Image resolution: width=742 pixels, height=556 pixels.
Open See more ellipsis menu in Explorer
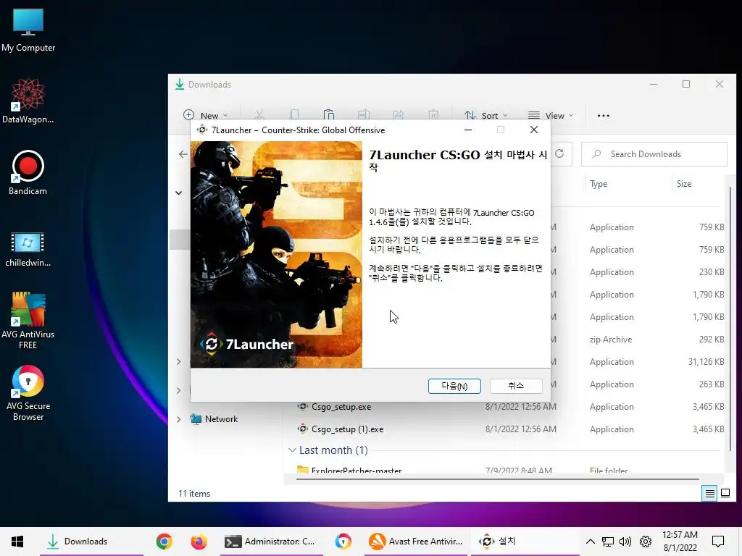pos(604,115)
